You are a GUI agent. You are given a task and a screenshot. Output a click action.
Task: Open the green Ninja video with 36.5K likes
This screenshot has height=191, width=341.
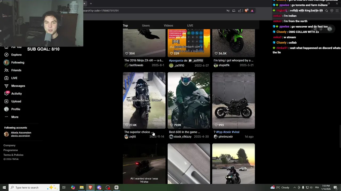pyautogui.click(x=234, y=43)
